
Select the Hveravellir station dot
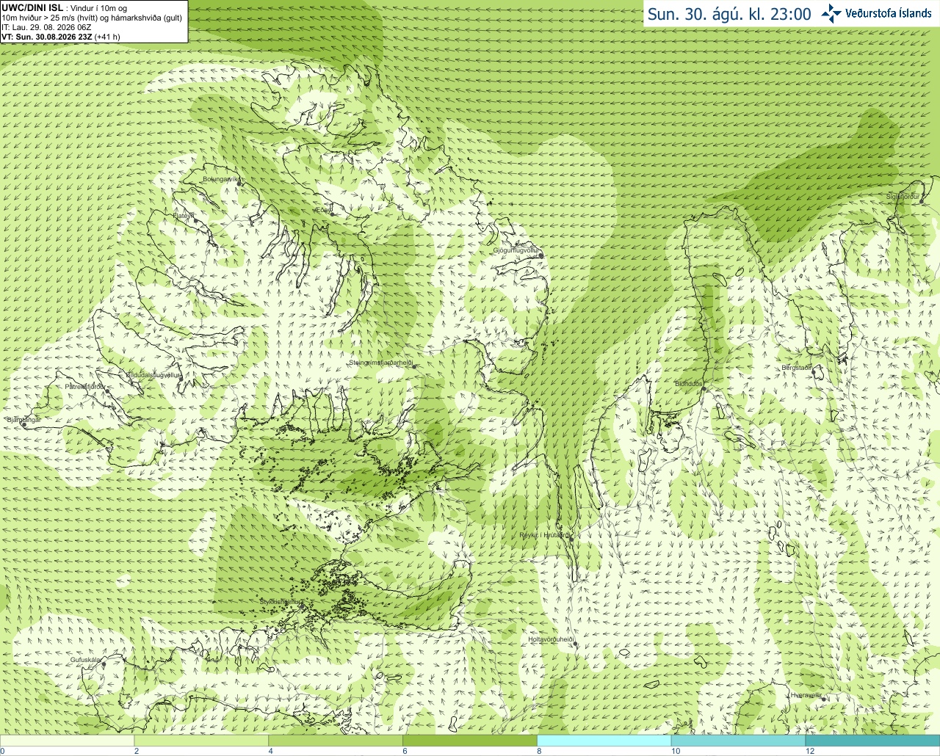click(824, 700)
